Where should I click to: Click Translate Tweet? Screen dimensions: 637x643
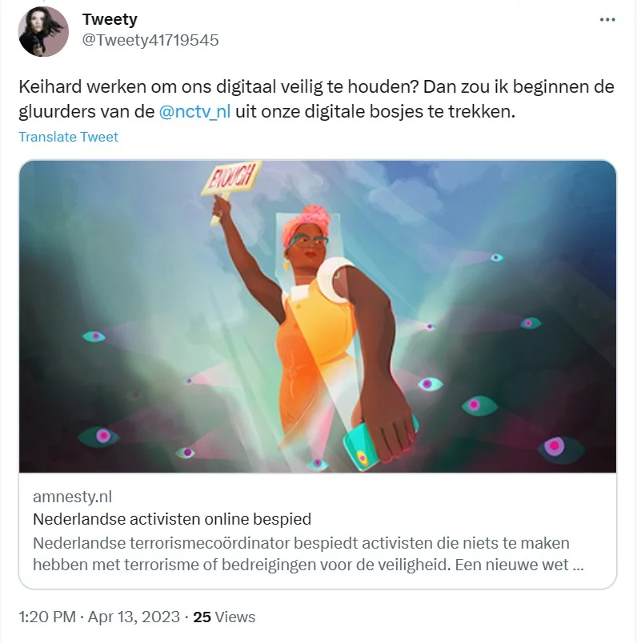click(x=68, y=137)
